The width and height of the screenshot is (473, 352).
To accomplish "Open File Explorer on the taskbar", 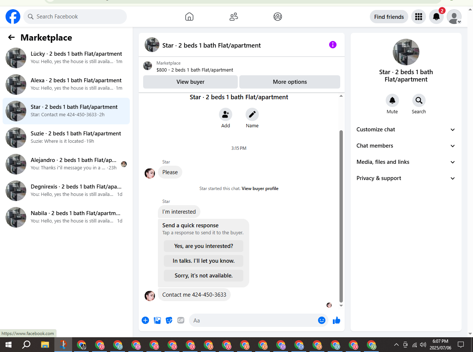I will tap(45, 345).
